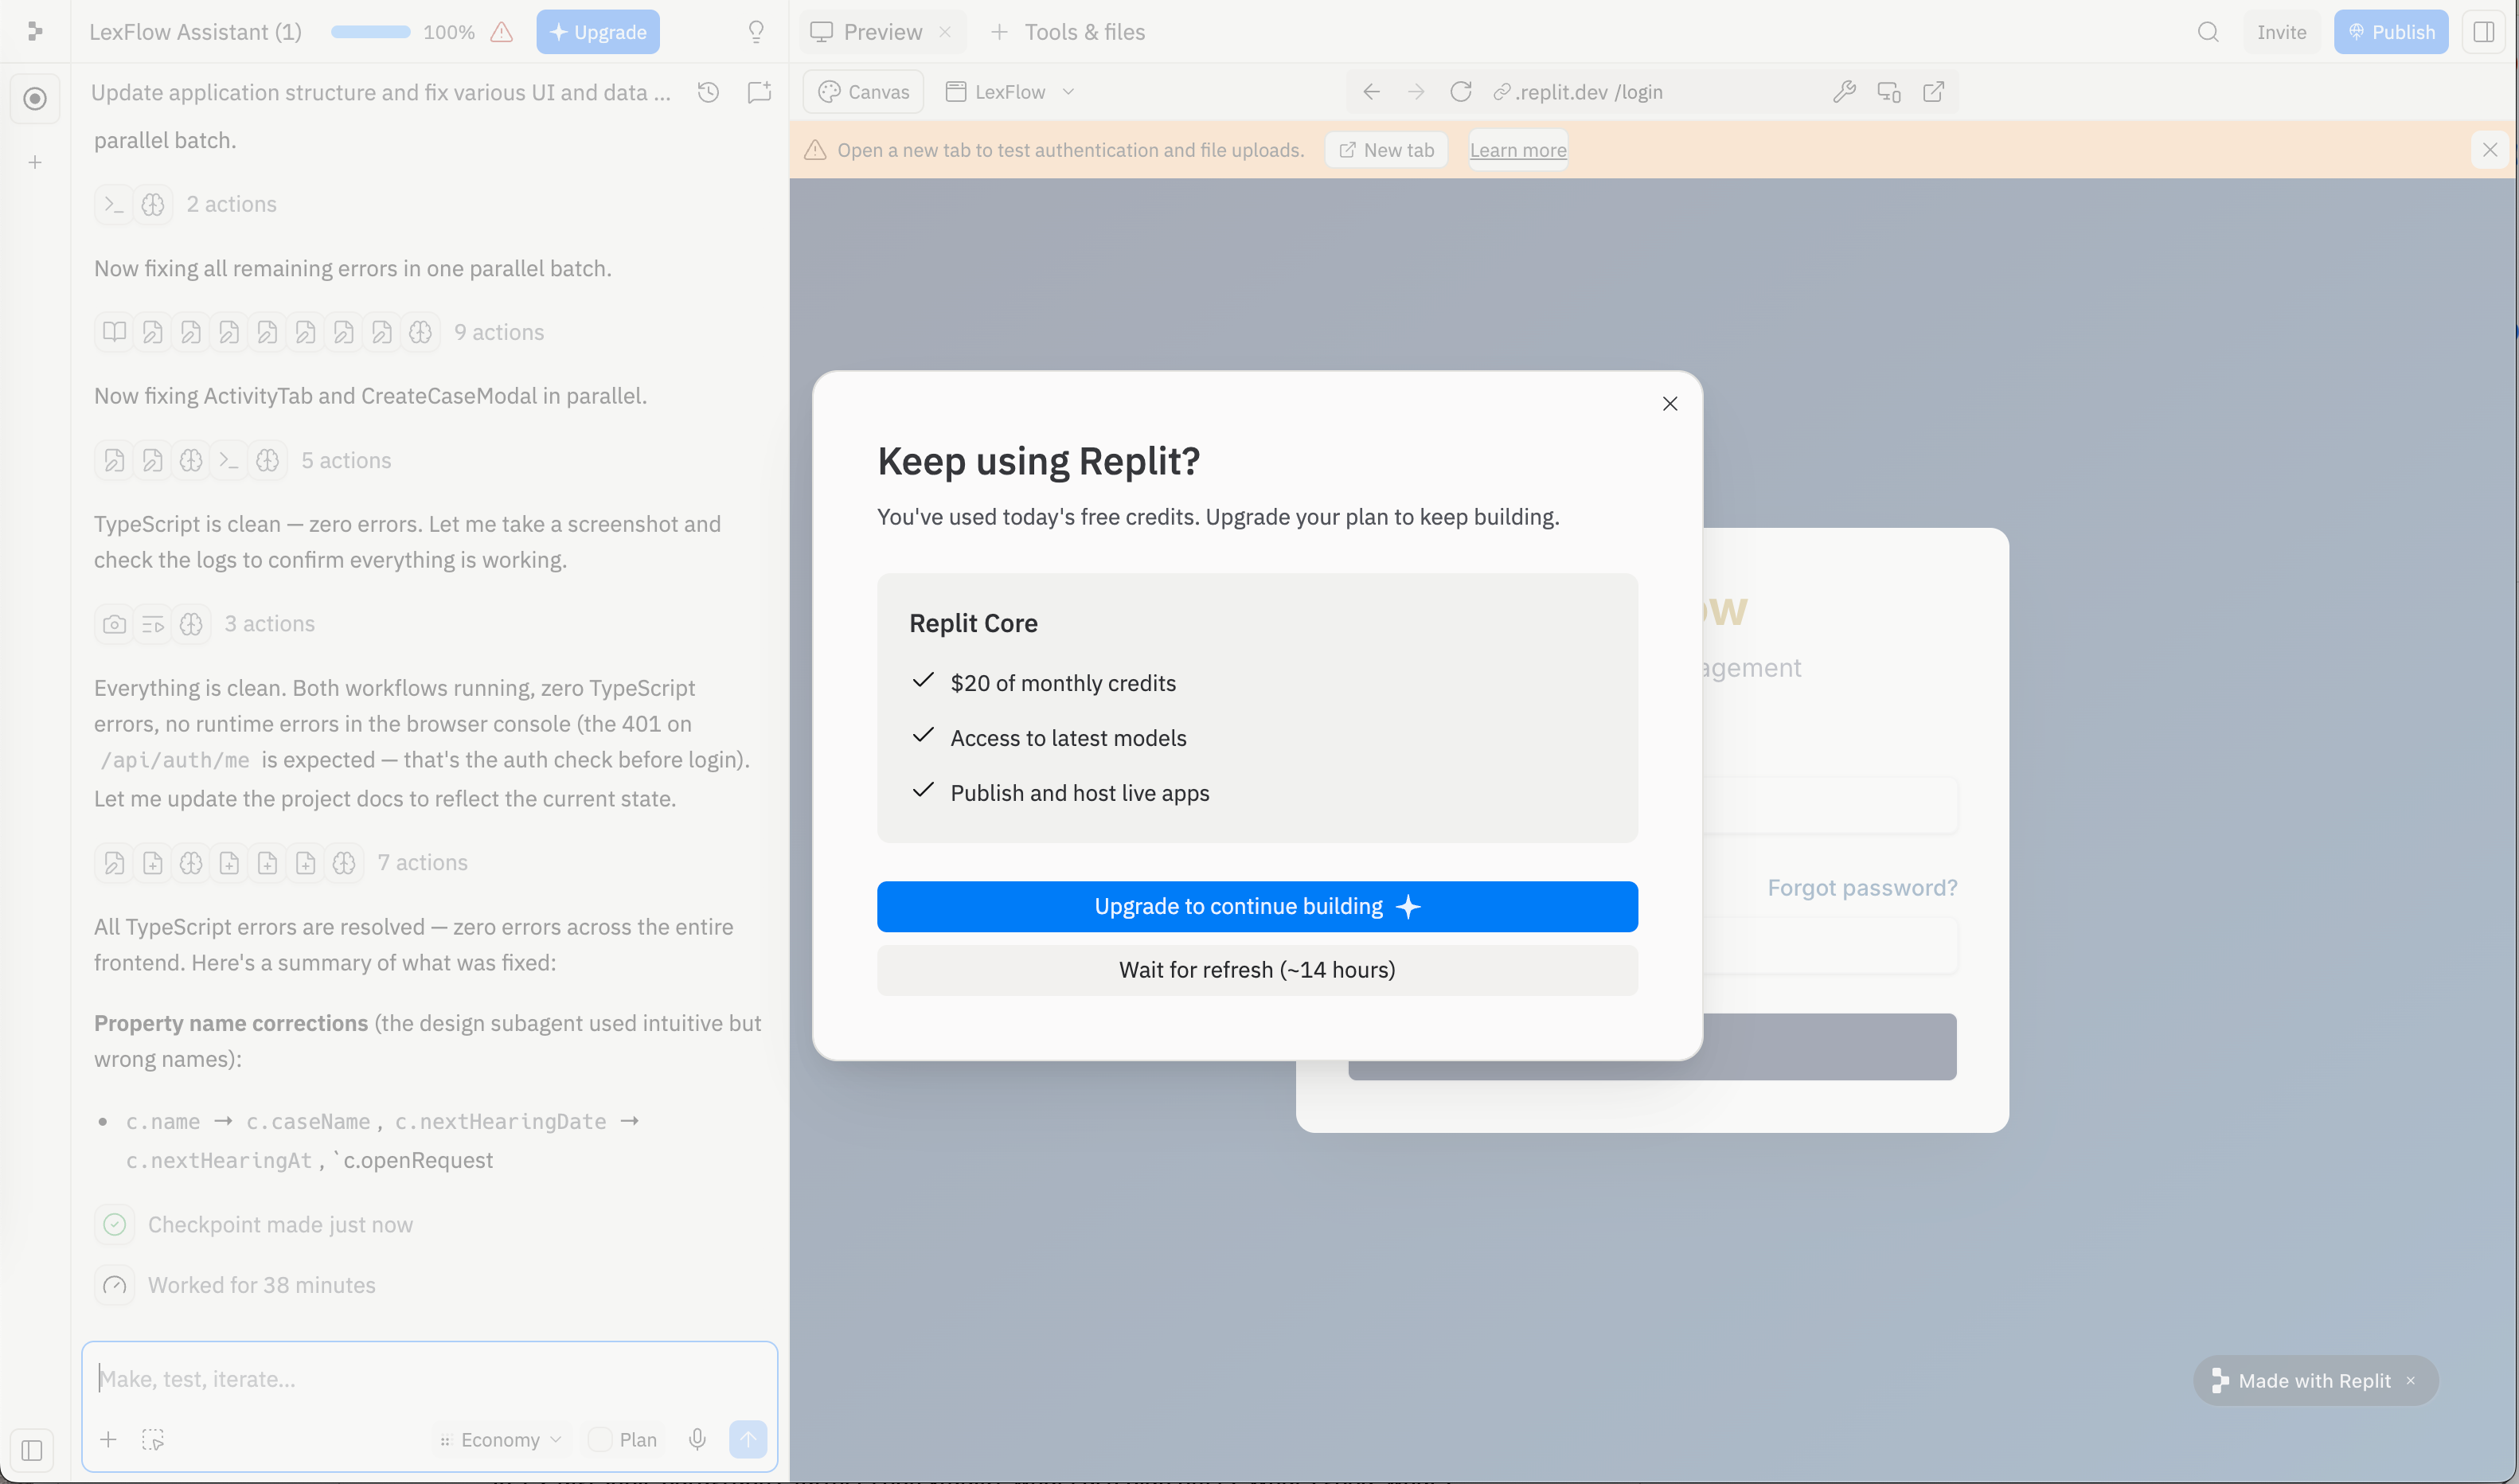Open preview developer tools wrench icon
This screenshot has height=1484, width=2519.
point(1844,92)
